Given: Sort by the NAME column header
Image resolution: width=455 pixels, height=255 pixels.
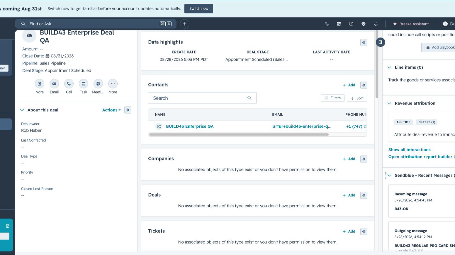Looking at the screenshot, I should [160, 115].
